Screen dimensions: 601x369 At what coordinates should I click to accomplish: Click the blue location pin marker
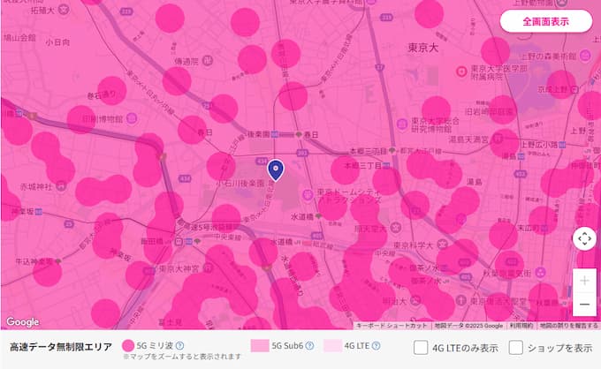click(275, 170)
